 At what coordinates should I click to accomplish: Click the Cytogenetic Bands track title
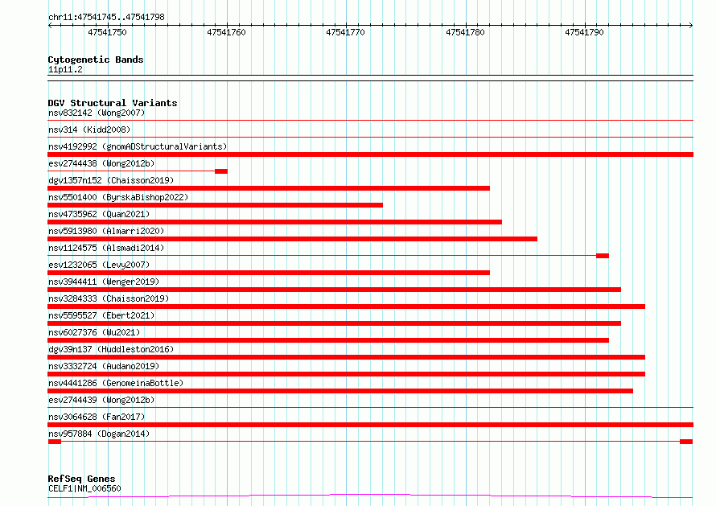click(x=96, y=60)
